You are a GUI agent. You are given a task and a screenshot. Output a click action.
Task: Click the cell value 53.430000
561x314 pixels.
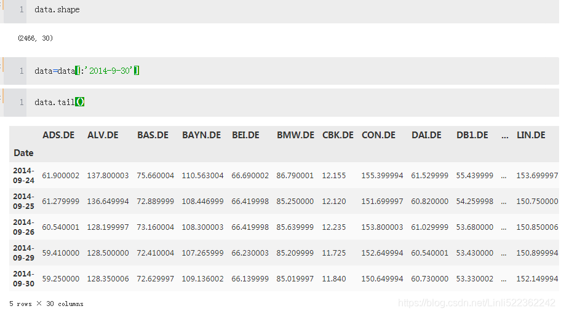click(x=474, y=253)
